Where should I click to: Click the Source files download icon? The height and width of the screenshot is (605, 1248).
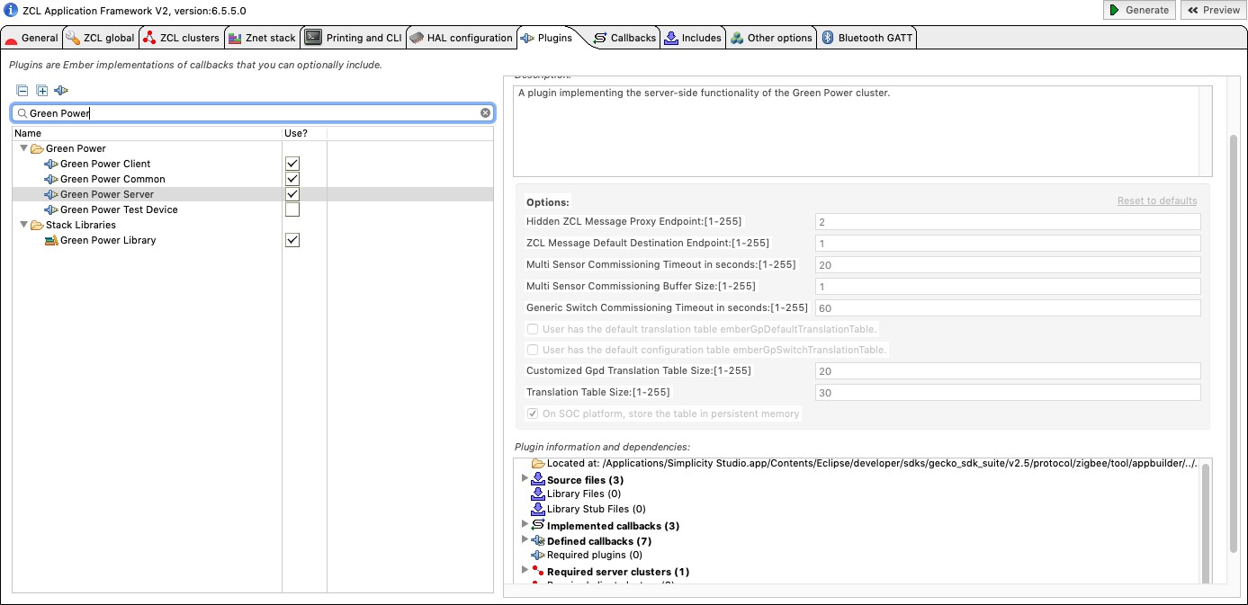[538, 480]
